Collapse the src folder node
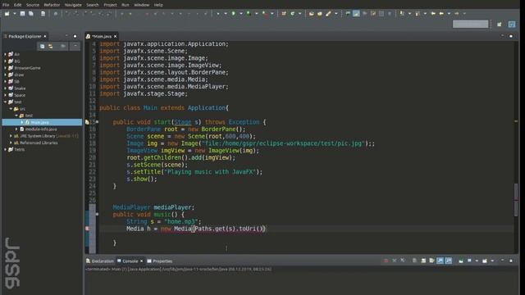525x295 pixels. click(x=11, y=109)
